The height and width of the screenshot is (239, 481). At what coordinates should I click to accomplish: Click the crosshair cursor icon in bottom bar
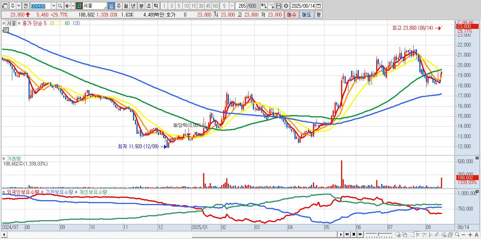418,234
